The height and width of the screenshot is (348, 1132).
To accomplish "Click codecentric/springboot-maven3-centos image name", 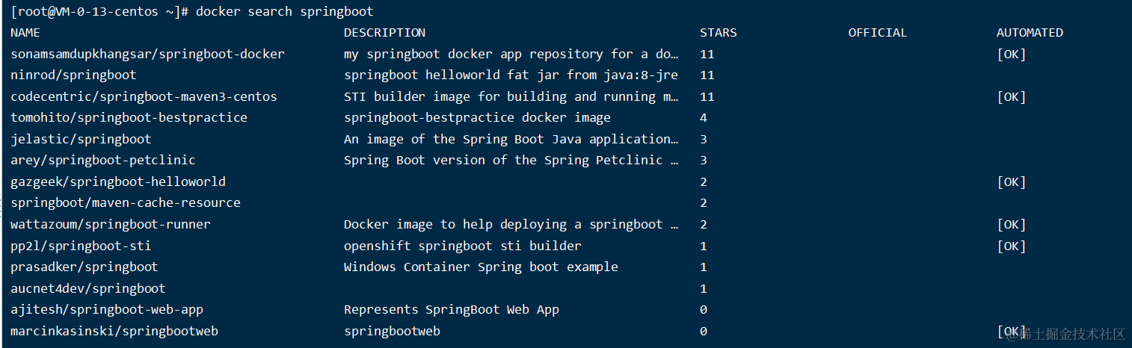I will point(144,96).
